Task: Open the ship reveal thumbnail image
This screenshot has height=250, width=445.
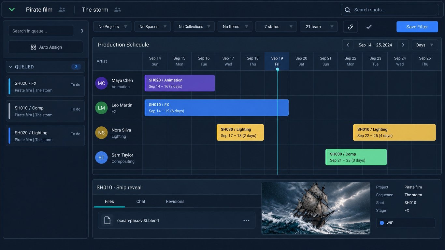Action: [x=316, y=208]
